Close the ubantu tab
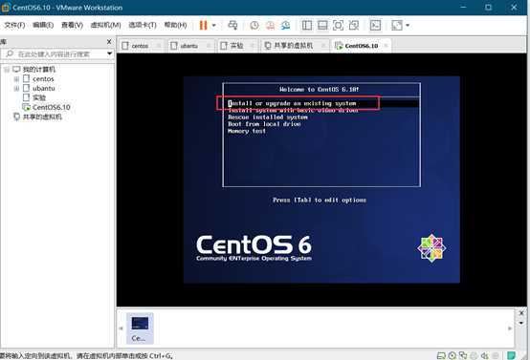 tap(209, 45)
